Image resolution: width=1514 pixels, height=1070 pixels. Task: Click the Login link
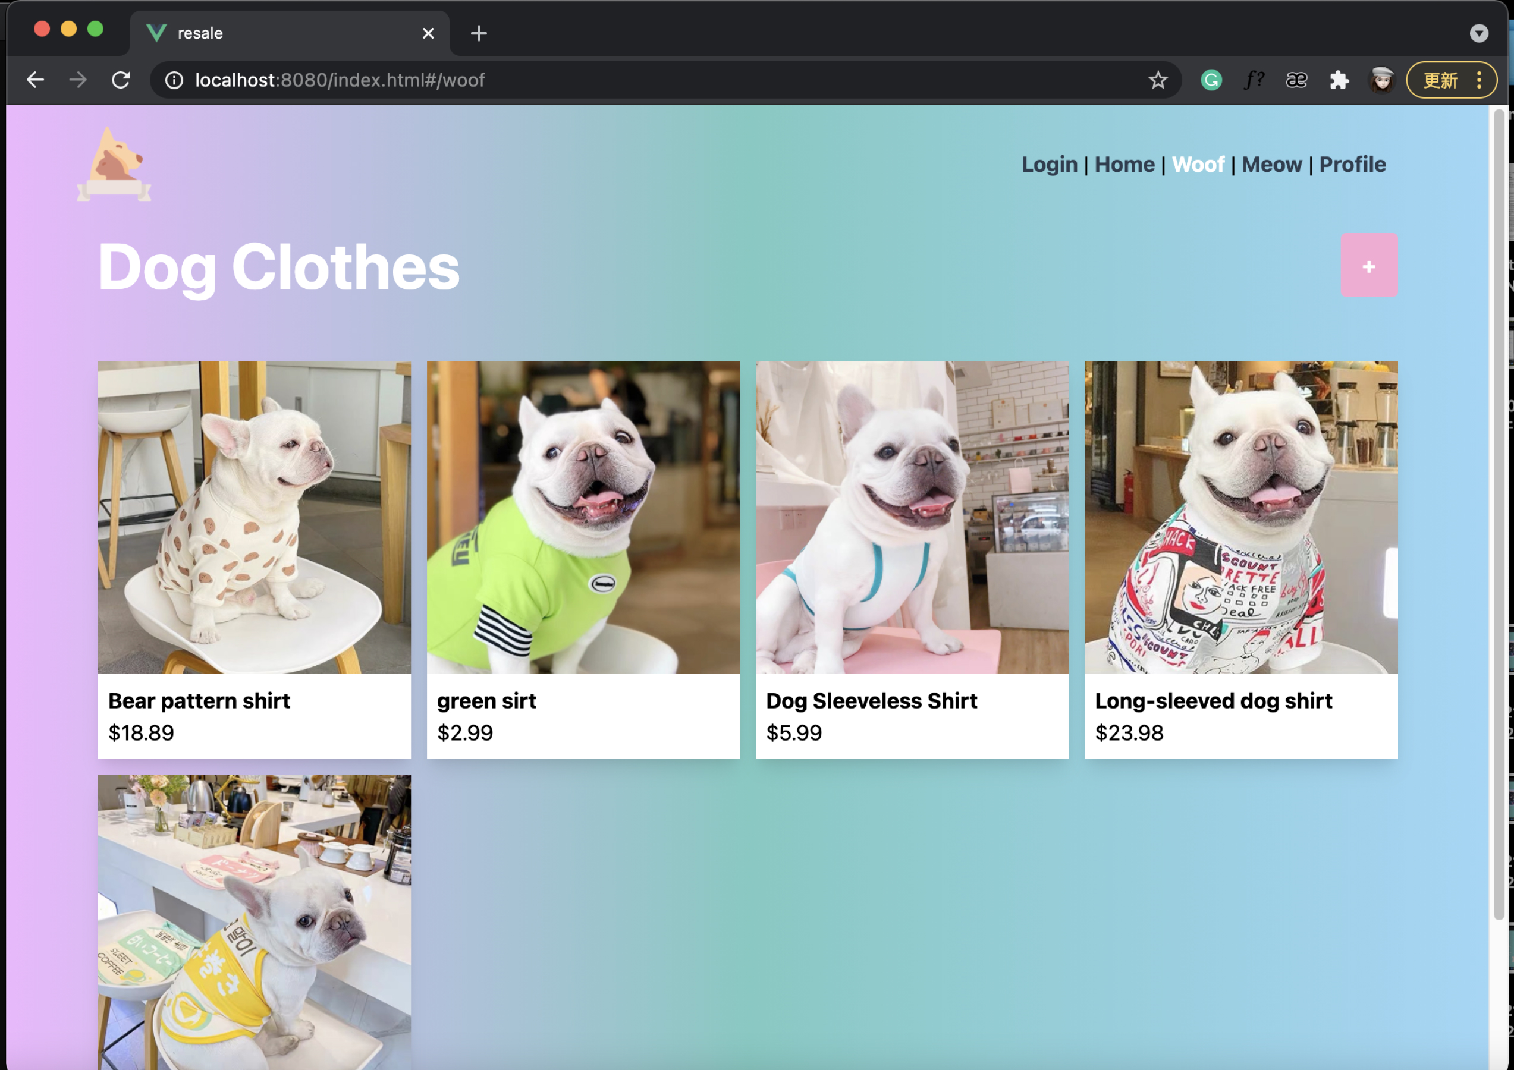(1049, 164)
